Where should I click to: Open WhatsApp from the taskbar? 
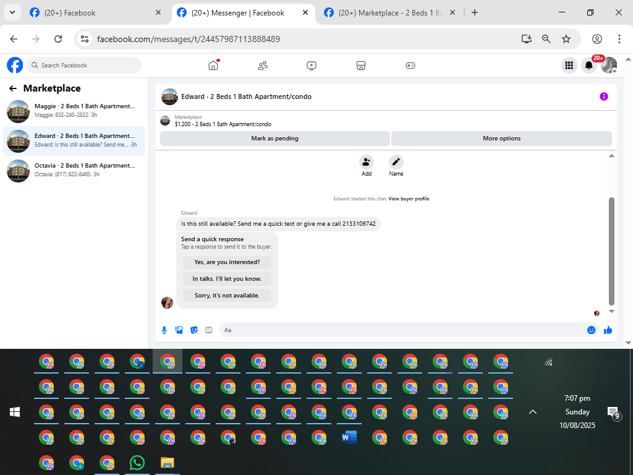[x=137, y=463]
